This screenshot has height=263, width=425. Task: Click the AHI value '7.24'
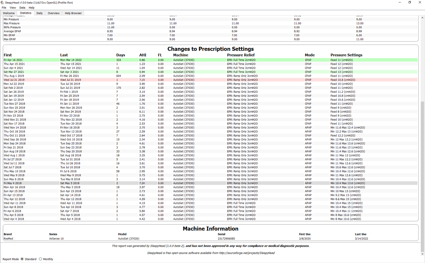coord(142,183)
